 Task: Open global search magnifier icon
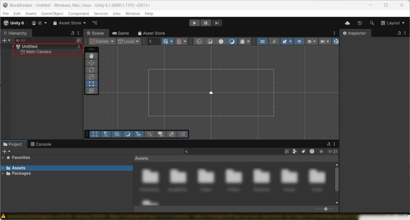372,23
